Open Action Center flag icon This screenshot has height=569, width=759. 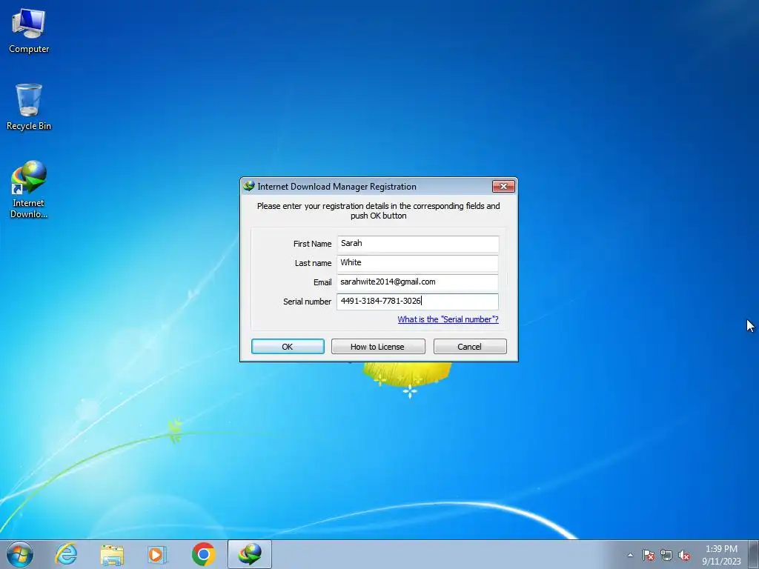[x=648, y=556]
